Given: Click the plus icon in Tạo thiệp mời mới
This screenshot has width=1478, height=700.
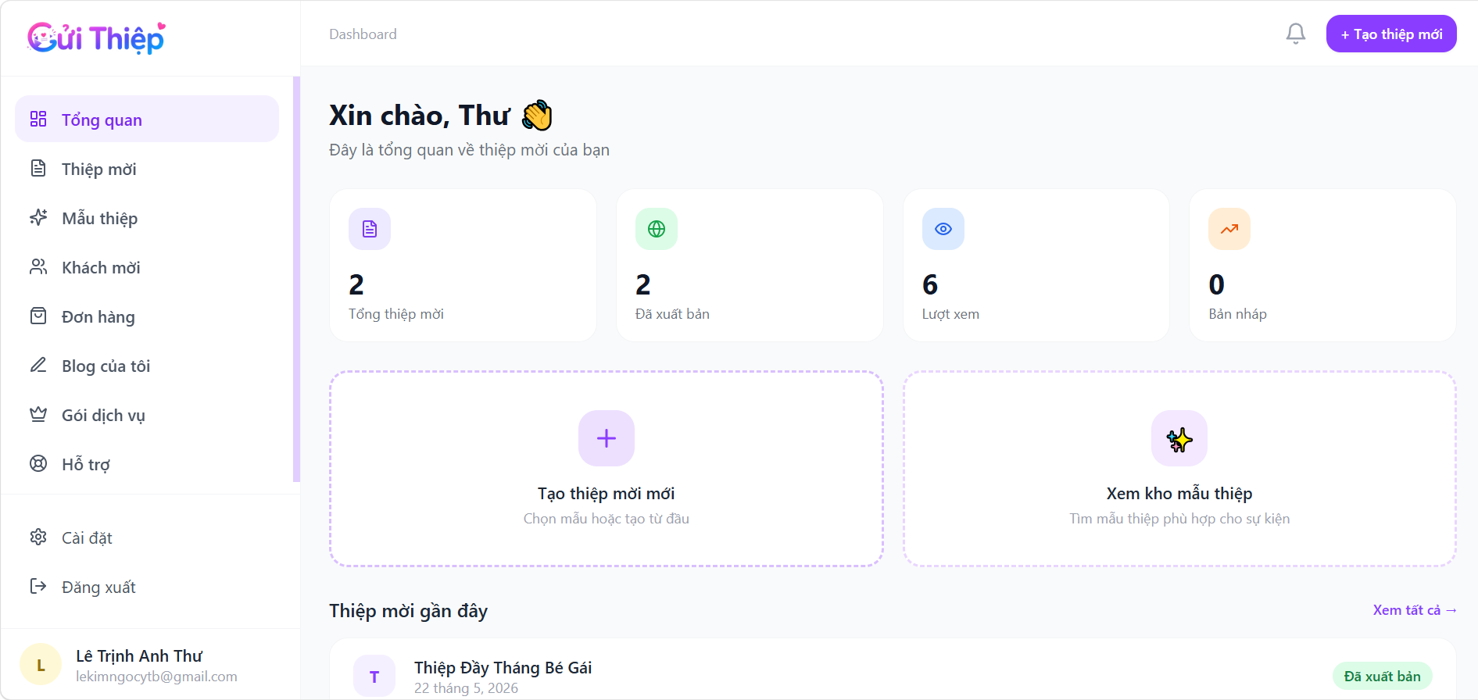Looking at the screenshot, I should click(x=607, y=438).
